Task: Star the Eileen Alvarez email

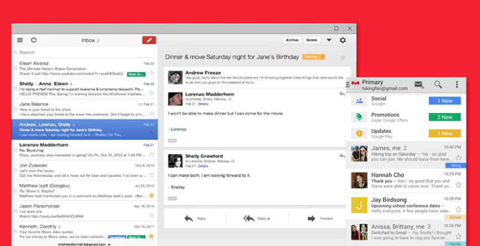Action: [x=151, y=73]
